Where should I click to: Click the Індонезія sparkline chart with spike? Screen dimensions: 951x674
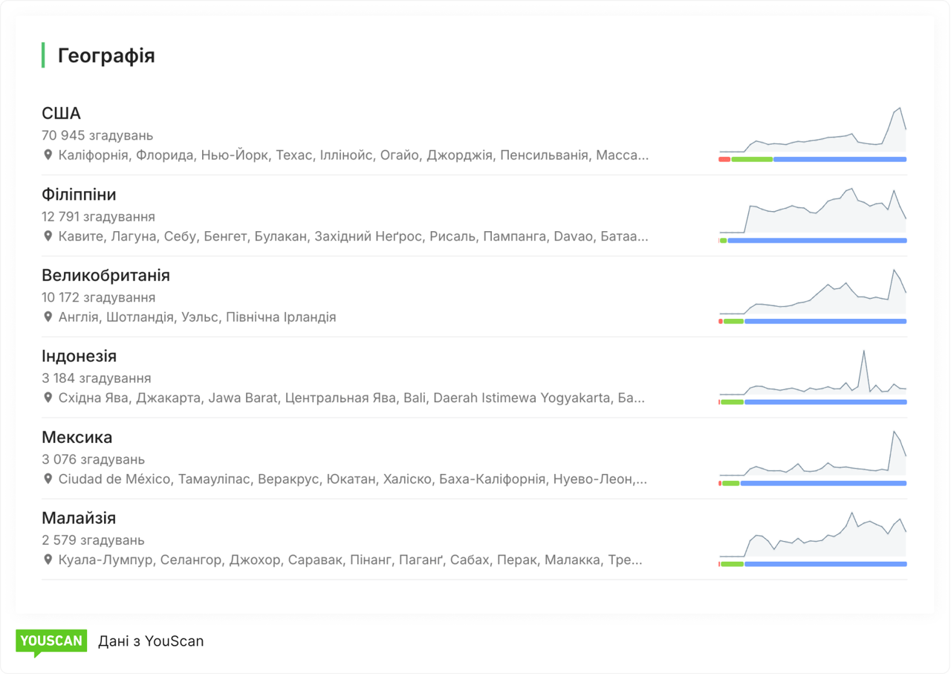(812, 375)
